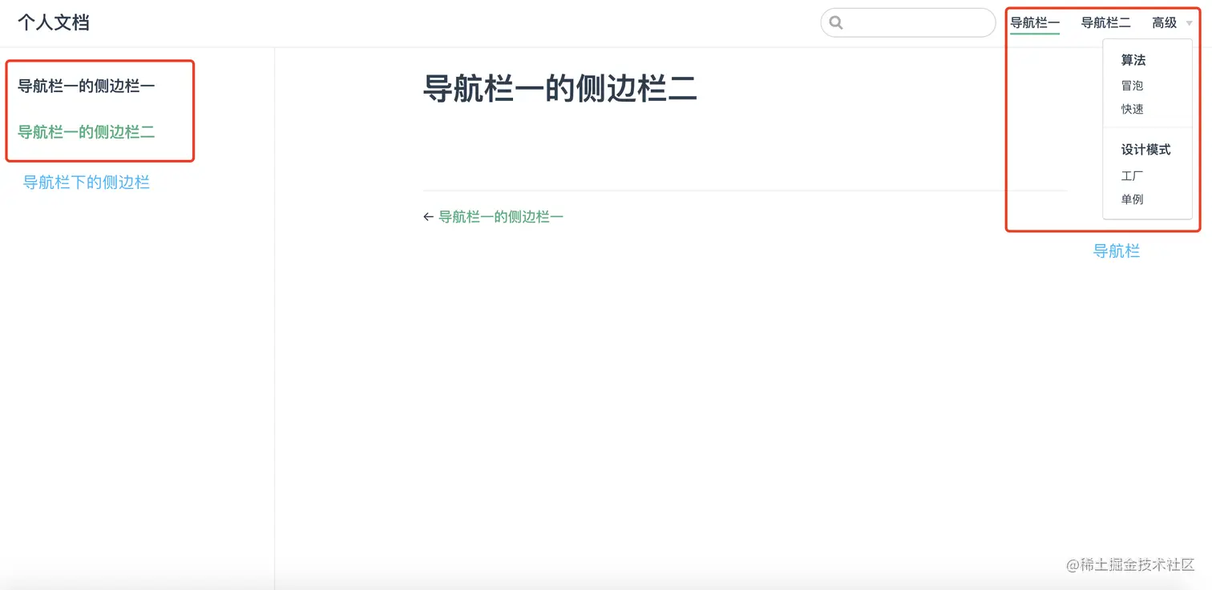Select 工厂 under 设计模式
The width and height of the screenshot is (1212, 590).
1132,175
